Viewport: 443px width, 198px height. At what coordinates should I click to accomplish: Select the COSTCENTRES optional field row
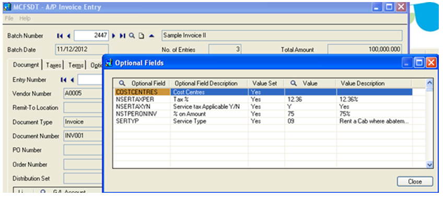[x=263, y=92]
